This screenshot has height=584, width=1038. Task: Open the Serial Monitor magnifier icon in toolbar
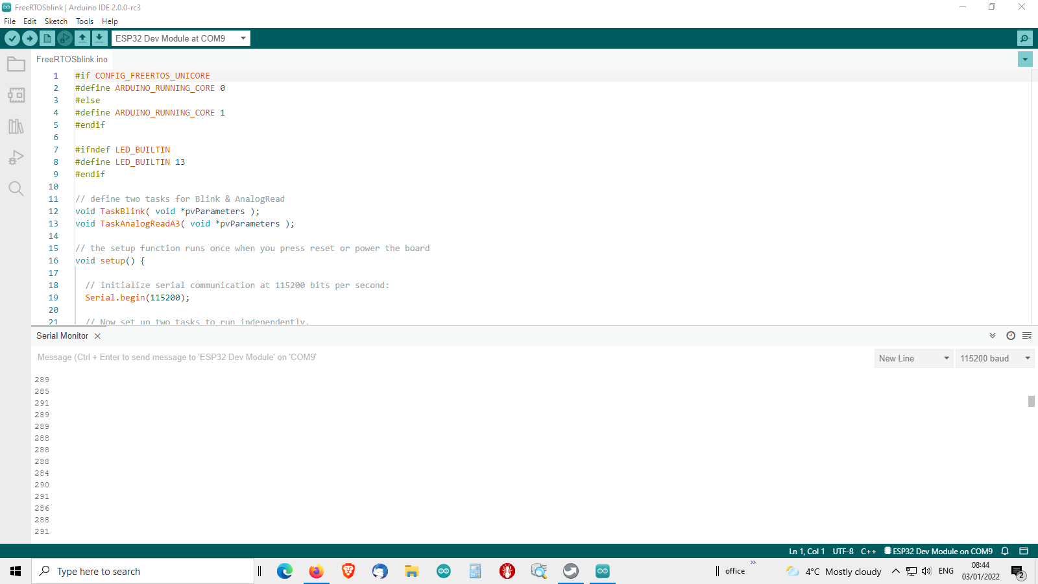(x=1024, y=38)
